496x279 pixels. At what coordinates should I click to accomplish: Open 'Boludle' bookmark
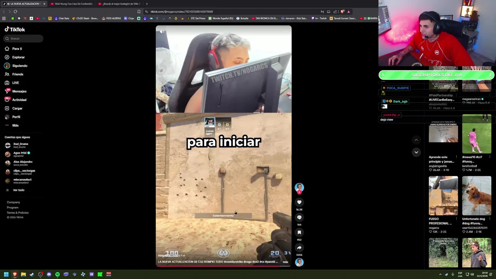pos(243,18)
